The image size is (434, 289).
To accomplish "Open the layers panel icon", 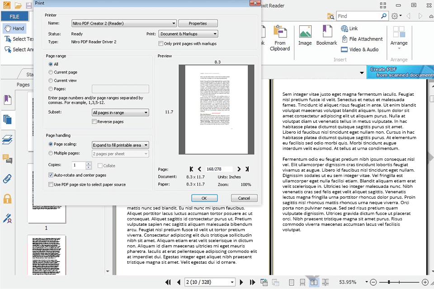I will 7,139.
